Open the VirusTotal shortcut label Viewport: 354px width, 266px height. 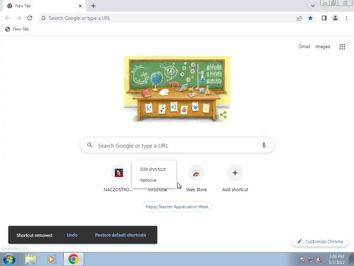(x=158, y=190)
